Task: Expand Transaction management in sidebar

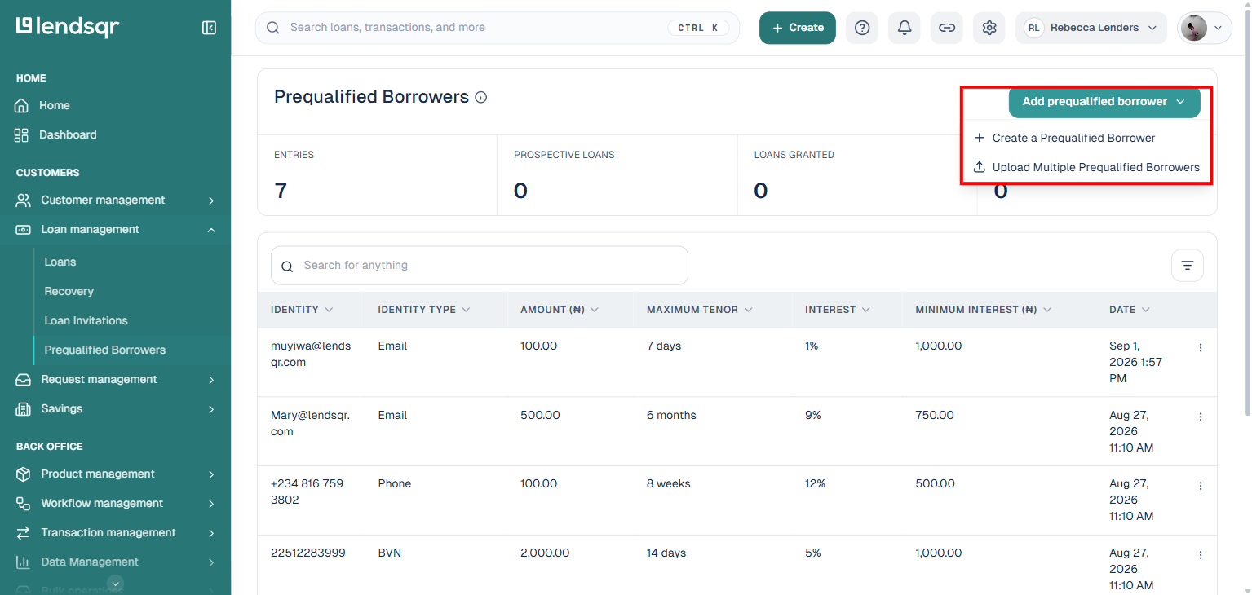Action: click(x=116, y=533)
